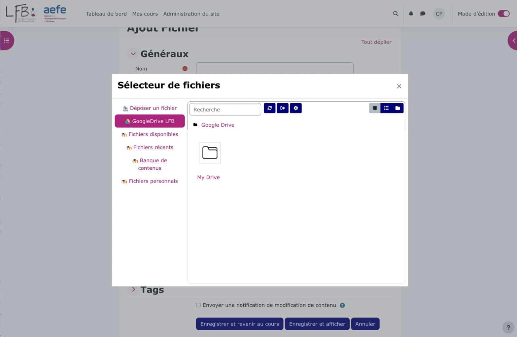Screen dimensions: 517x337
Task: Collapse the Généraux section
Action: point(133,54)
